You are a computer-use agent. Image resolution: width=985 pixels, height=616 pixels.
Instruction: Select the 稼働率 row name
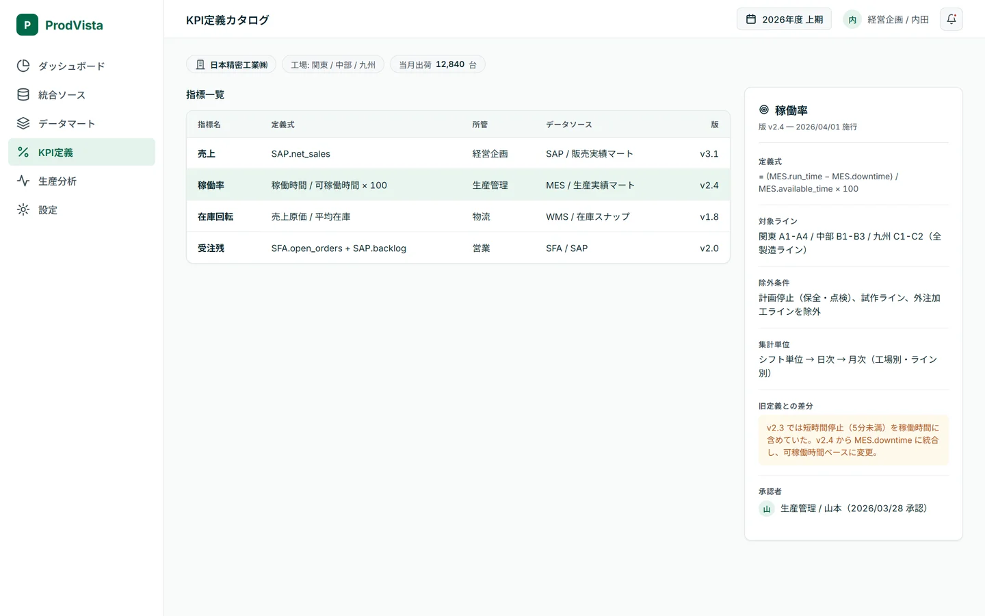coord(211,185)
